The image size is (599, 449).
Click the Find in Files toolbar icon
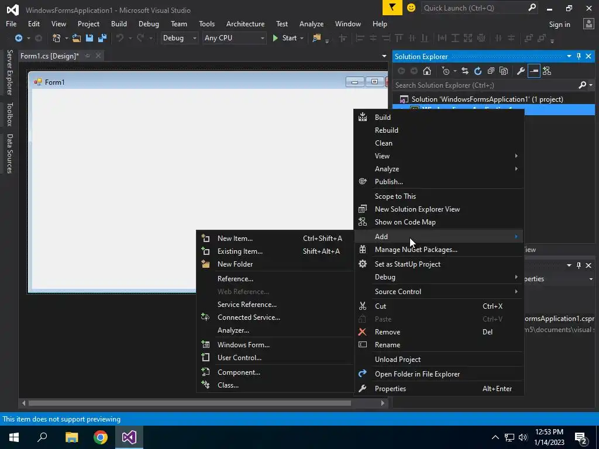coord(316,38)
